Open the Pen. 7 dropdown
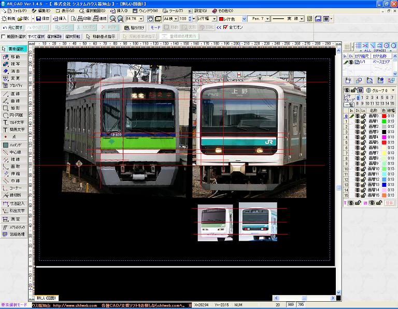 tap(267, 19)
